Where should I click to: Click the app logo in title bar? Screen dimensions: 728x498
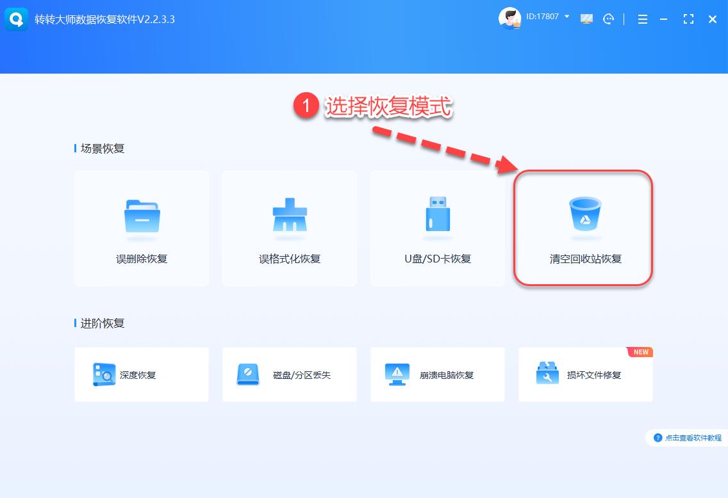[x=16, y=19]
